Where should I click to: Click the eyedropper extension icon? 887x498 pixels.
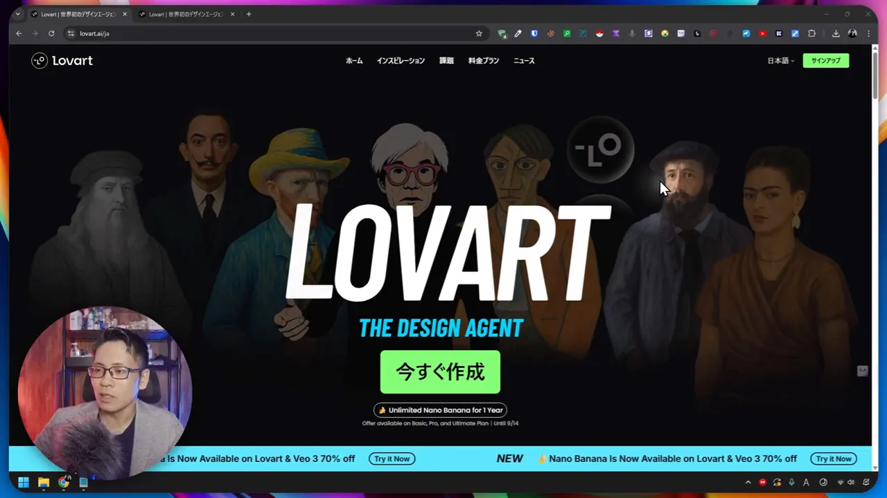(518, 33)
